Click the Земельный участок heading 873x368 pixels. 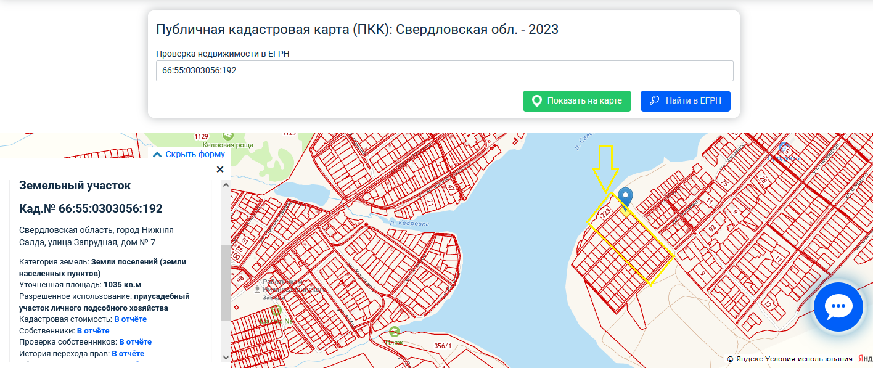coord(75,186)
